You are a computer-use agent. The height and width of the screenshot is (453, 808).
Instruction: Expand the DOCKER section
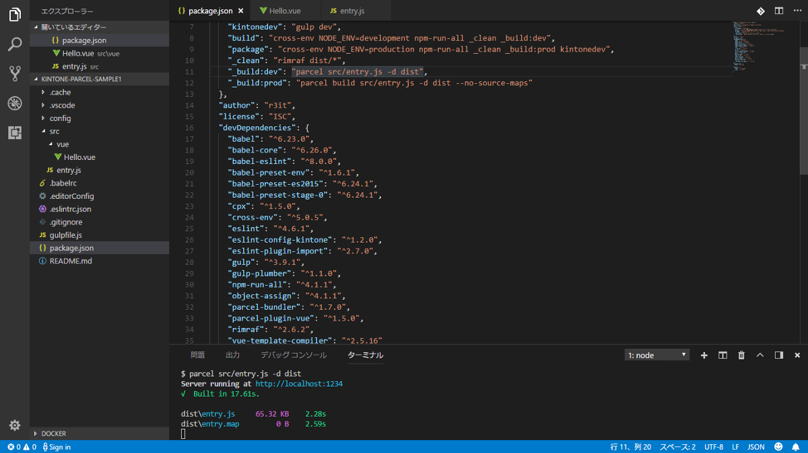pos(54,434)
